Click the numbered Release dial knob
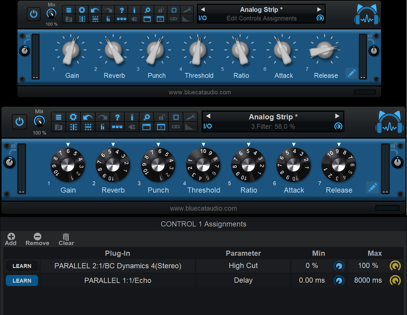Image resolution: width=407 pixels, height=315 pixels. tap(339, 165)
